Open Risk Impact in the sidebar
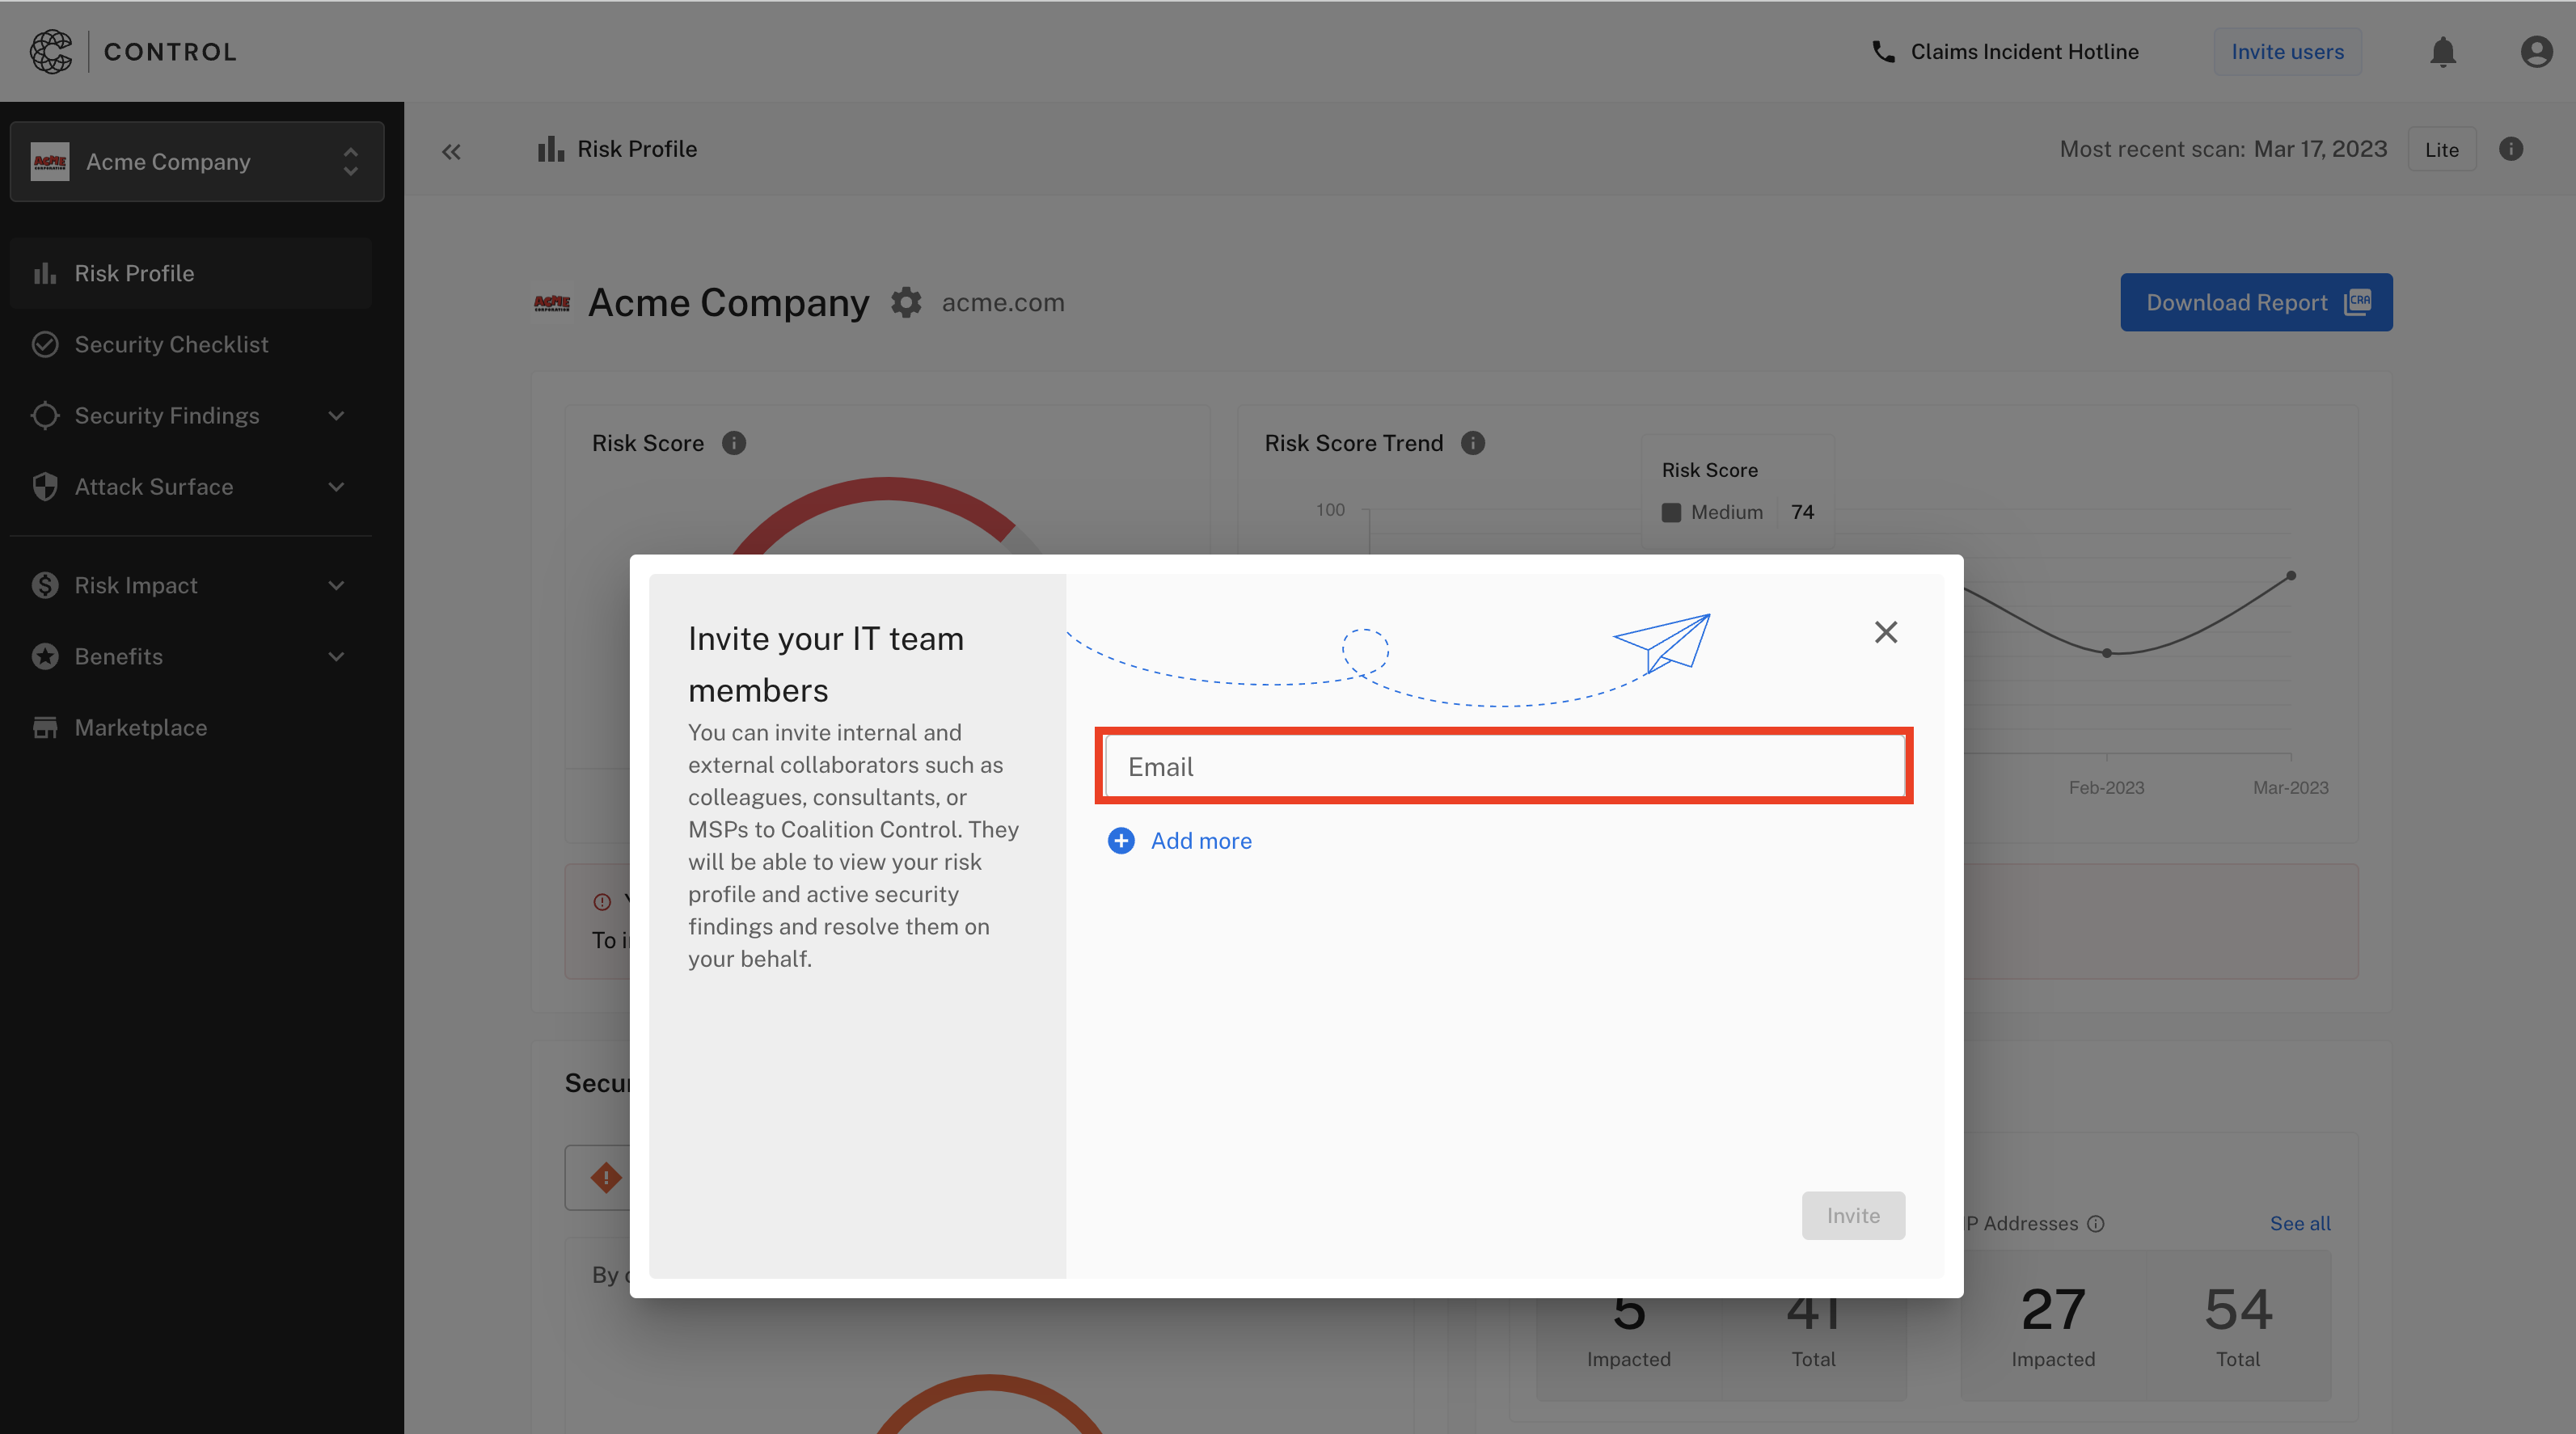 191,585
